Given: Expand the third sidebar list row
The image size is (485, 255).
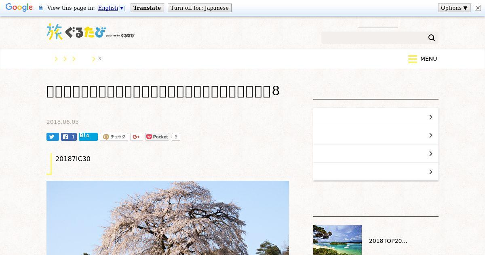Looking at the screenshot, I should click(x=376, y=153).
